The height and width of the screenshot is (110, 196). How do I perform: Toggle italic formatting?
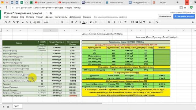pyautogui.click(x=76, y=22)
